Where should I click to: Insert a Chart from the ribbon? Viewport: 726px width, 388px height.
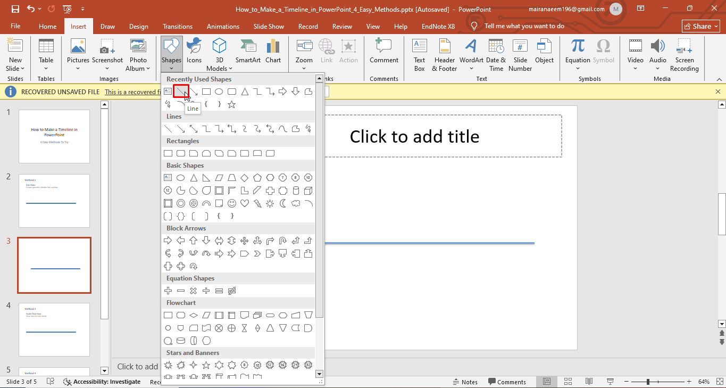(x=273, y=51)
